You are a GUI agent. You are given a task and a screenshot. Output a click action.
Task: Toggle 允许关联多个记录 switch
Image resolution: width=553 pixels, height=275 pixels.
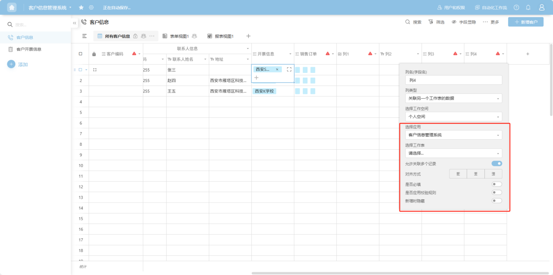tap(497, 164)
